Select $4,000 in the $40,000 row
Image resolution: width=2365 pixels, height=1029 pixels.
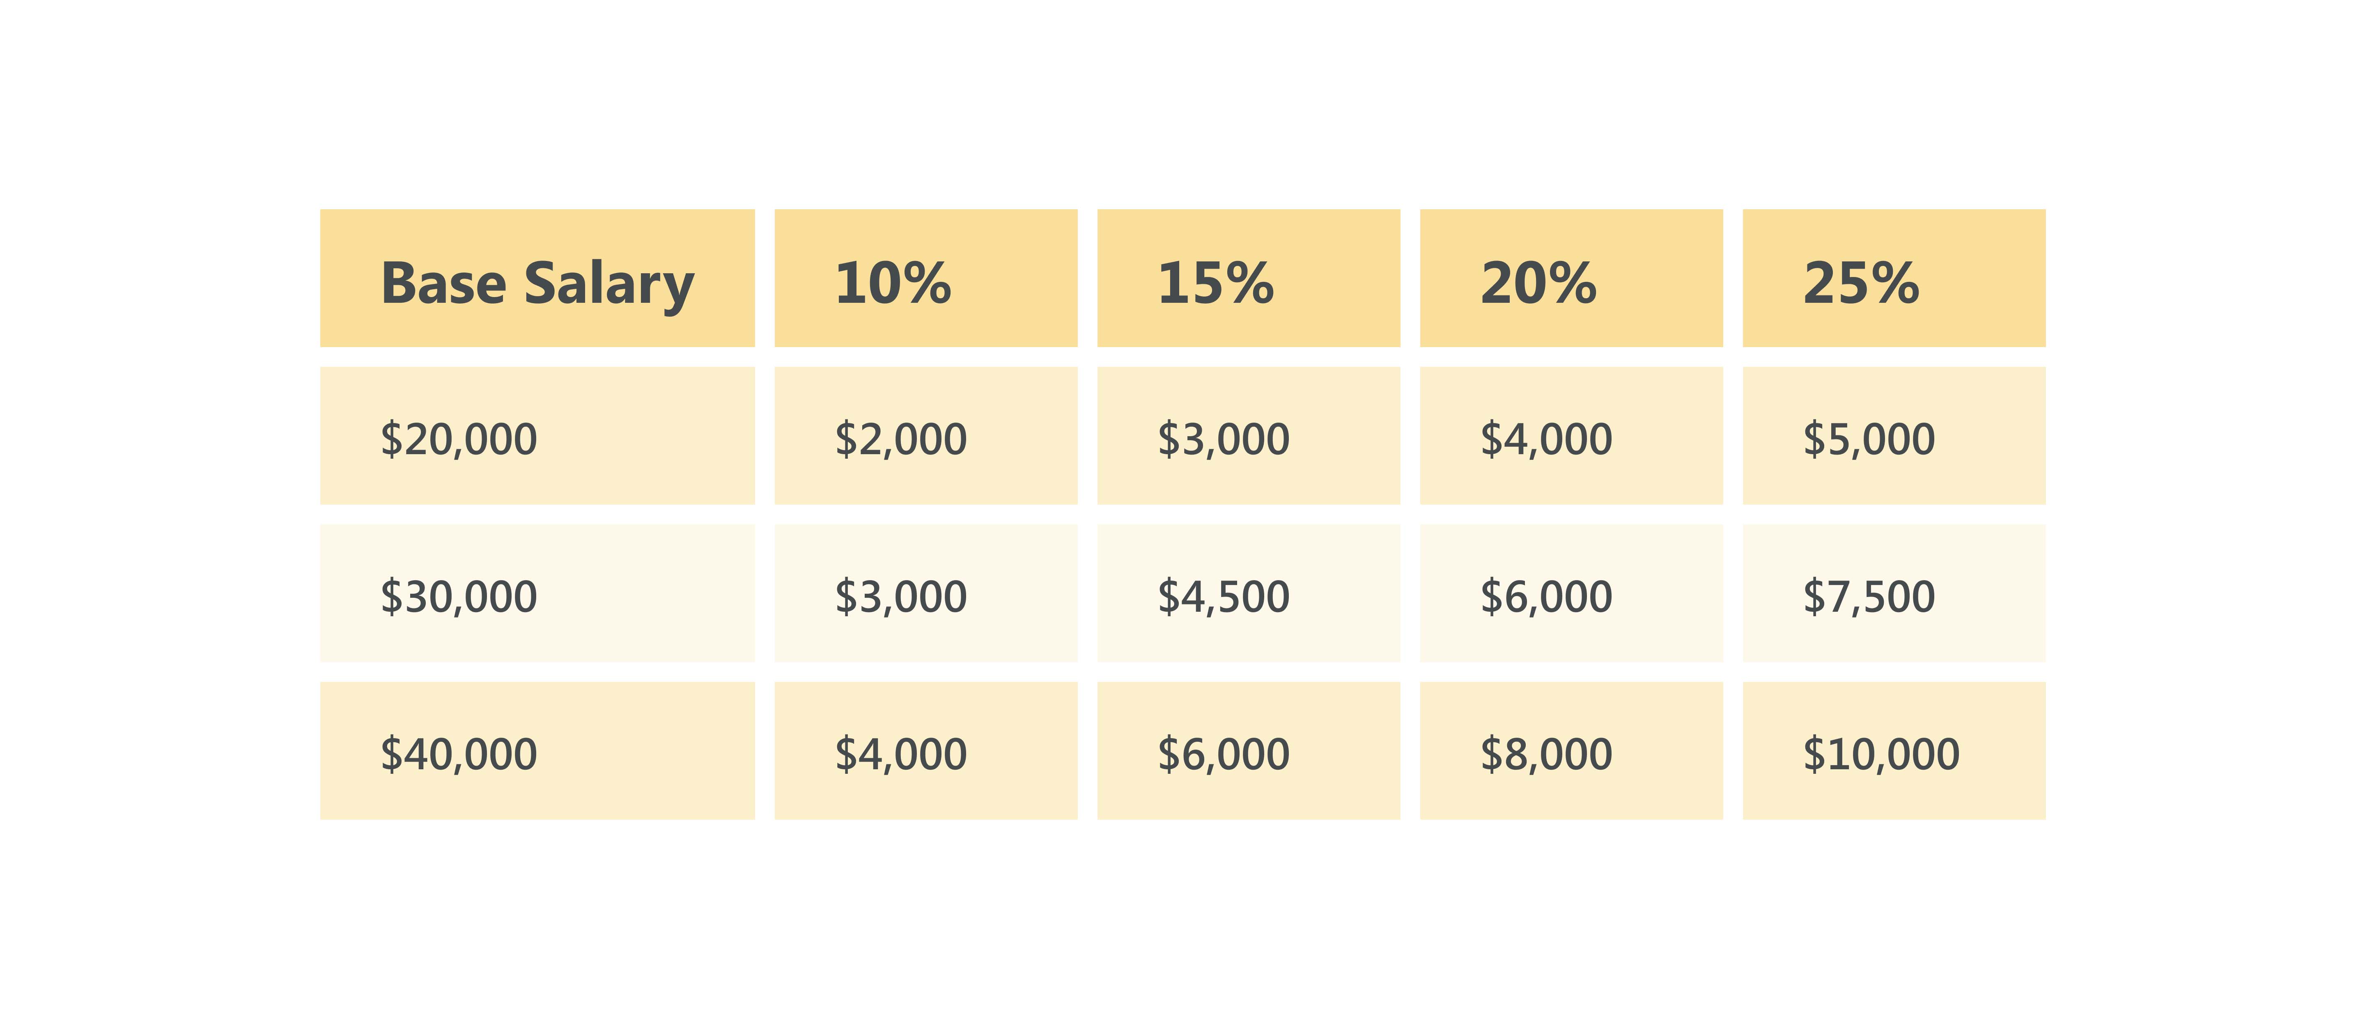pyautogui.click(x=925, y=751)
